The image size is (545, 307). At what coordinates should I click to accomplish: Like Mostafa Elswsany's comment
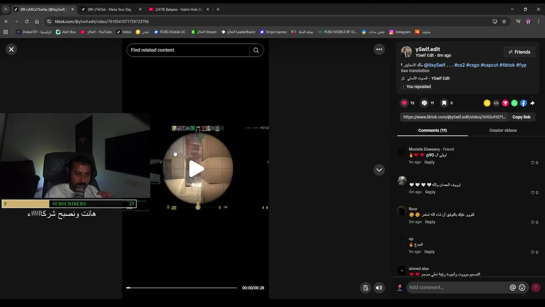click(533, 163)
